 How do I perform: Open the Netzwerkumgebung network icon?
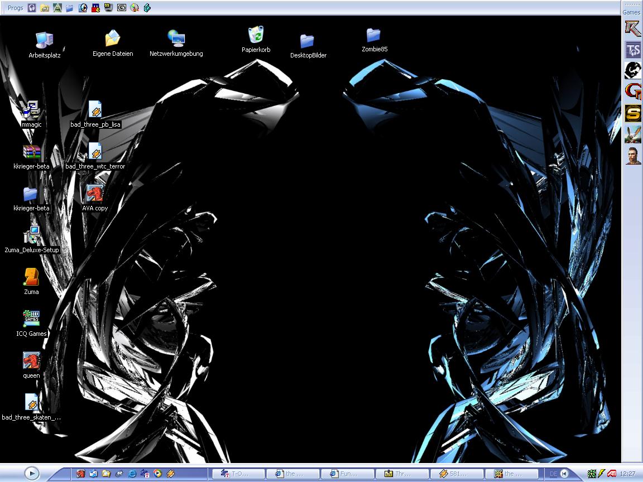click(176, 38)
